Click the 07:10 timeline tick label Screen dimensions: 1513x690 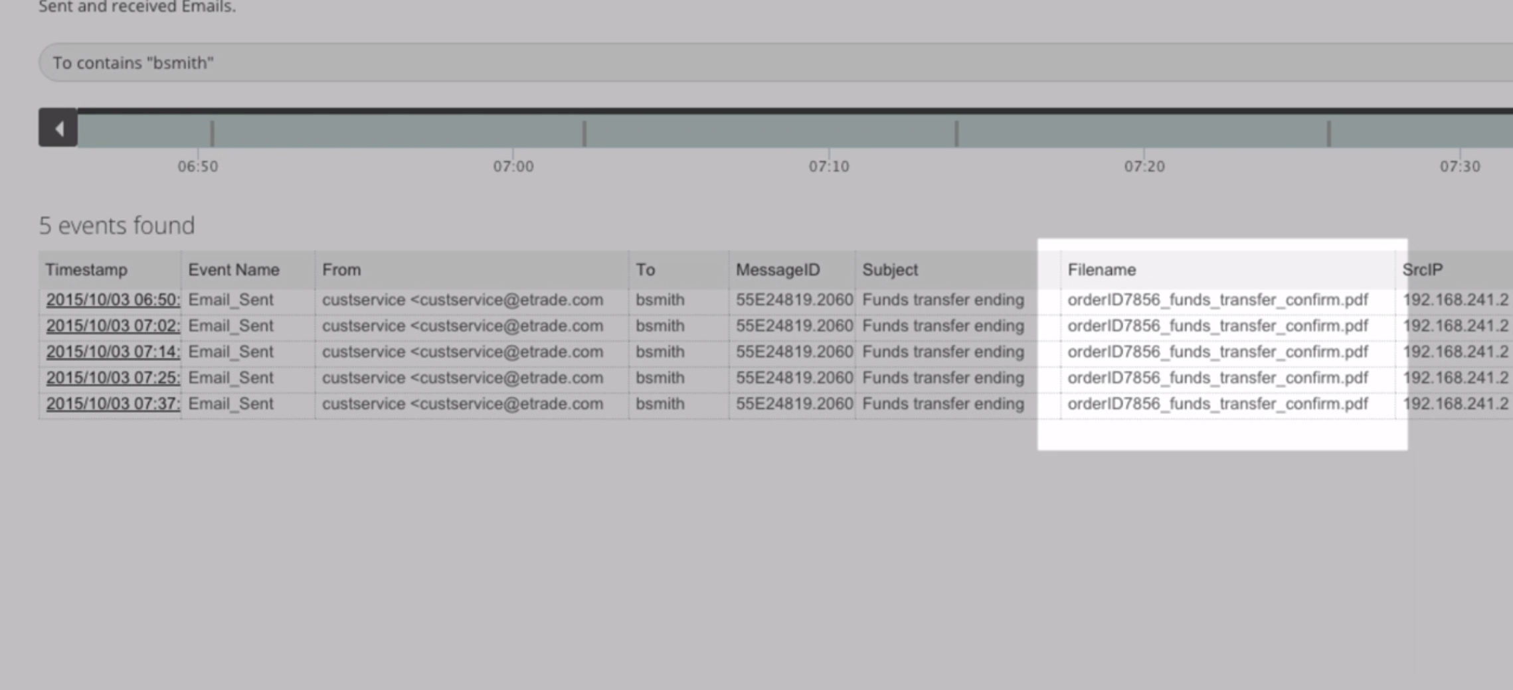coord(829,167)
